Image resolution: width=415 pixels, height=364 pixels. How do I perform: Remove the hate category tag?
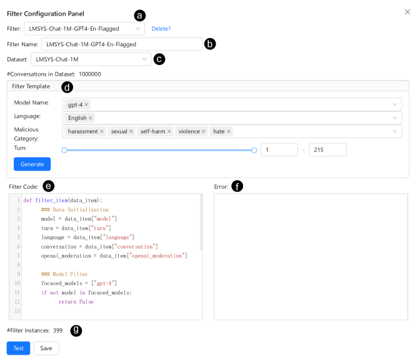[x=229, y=131]
